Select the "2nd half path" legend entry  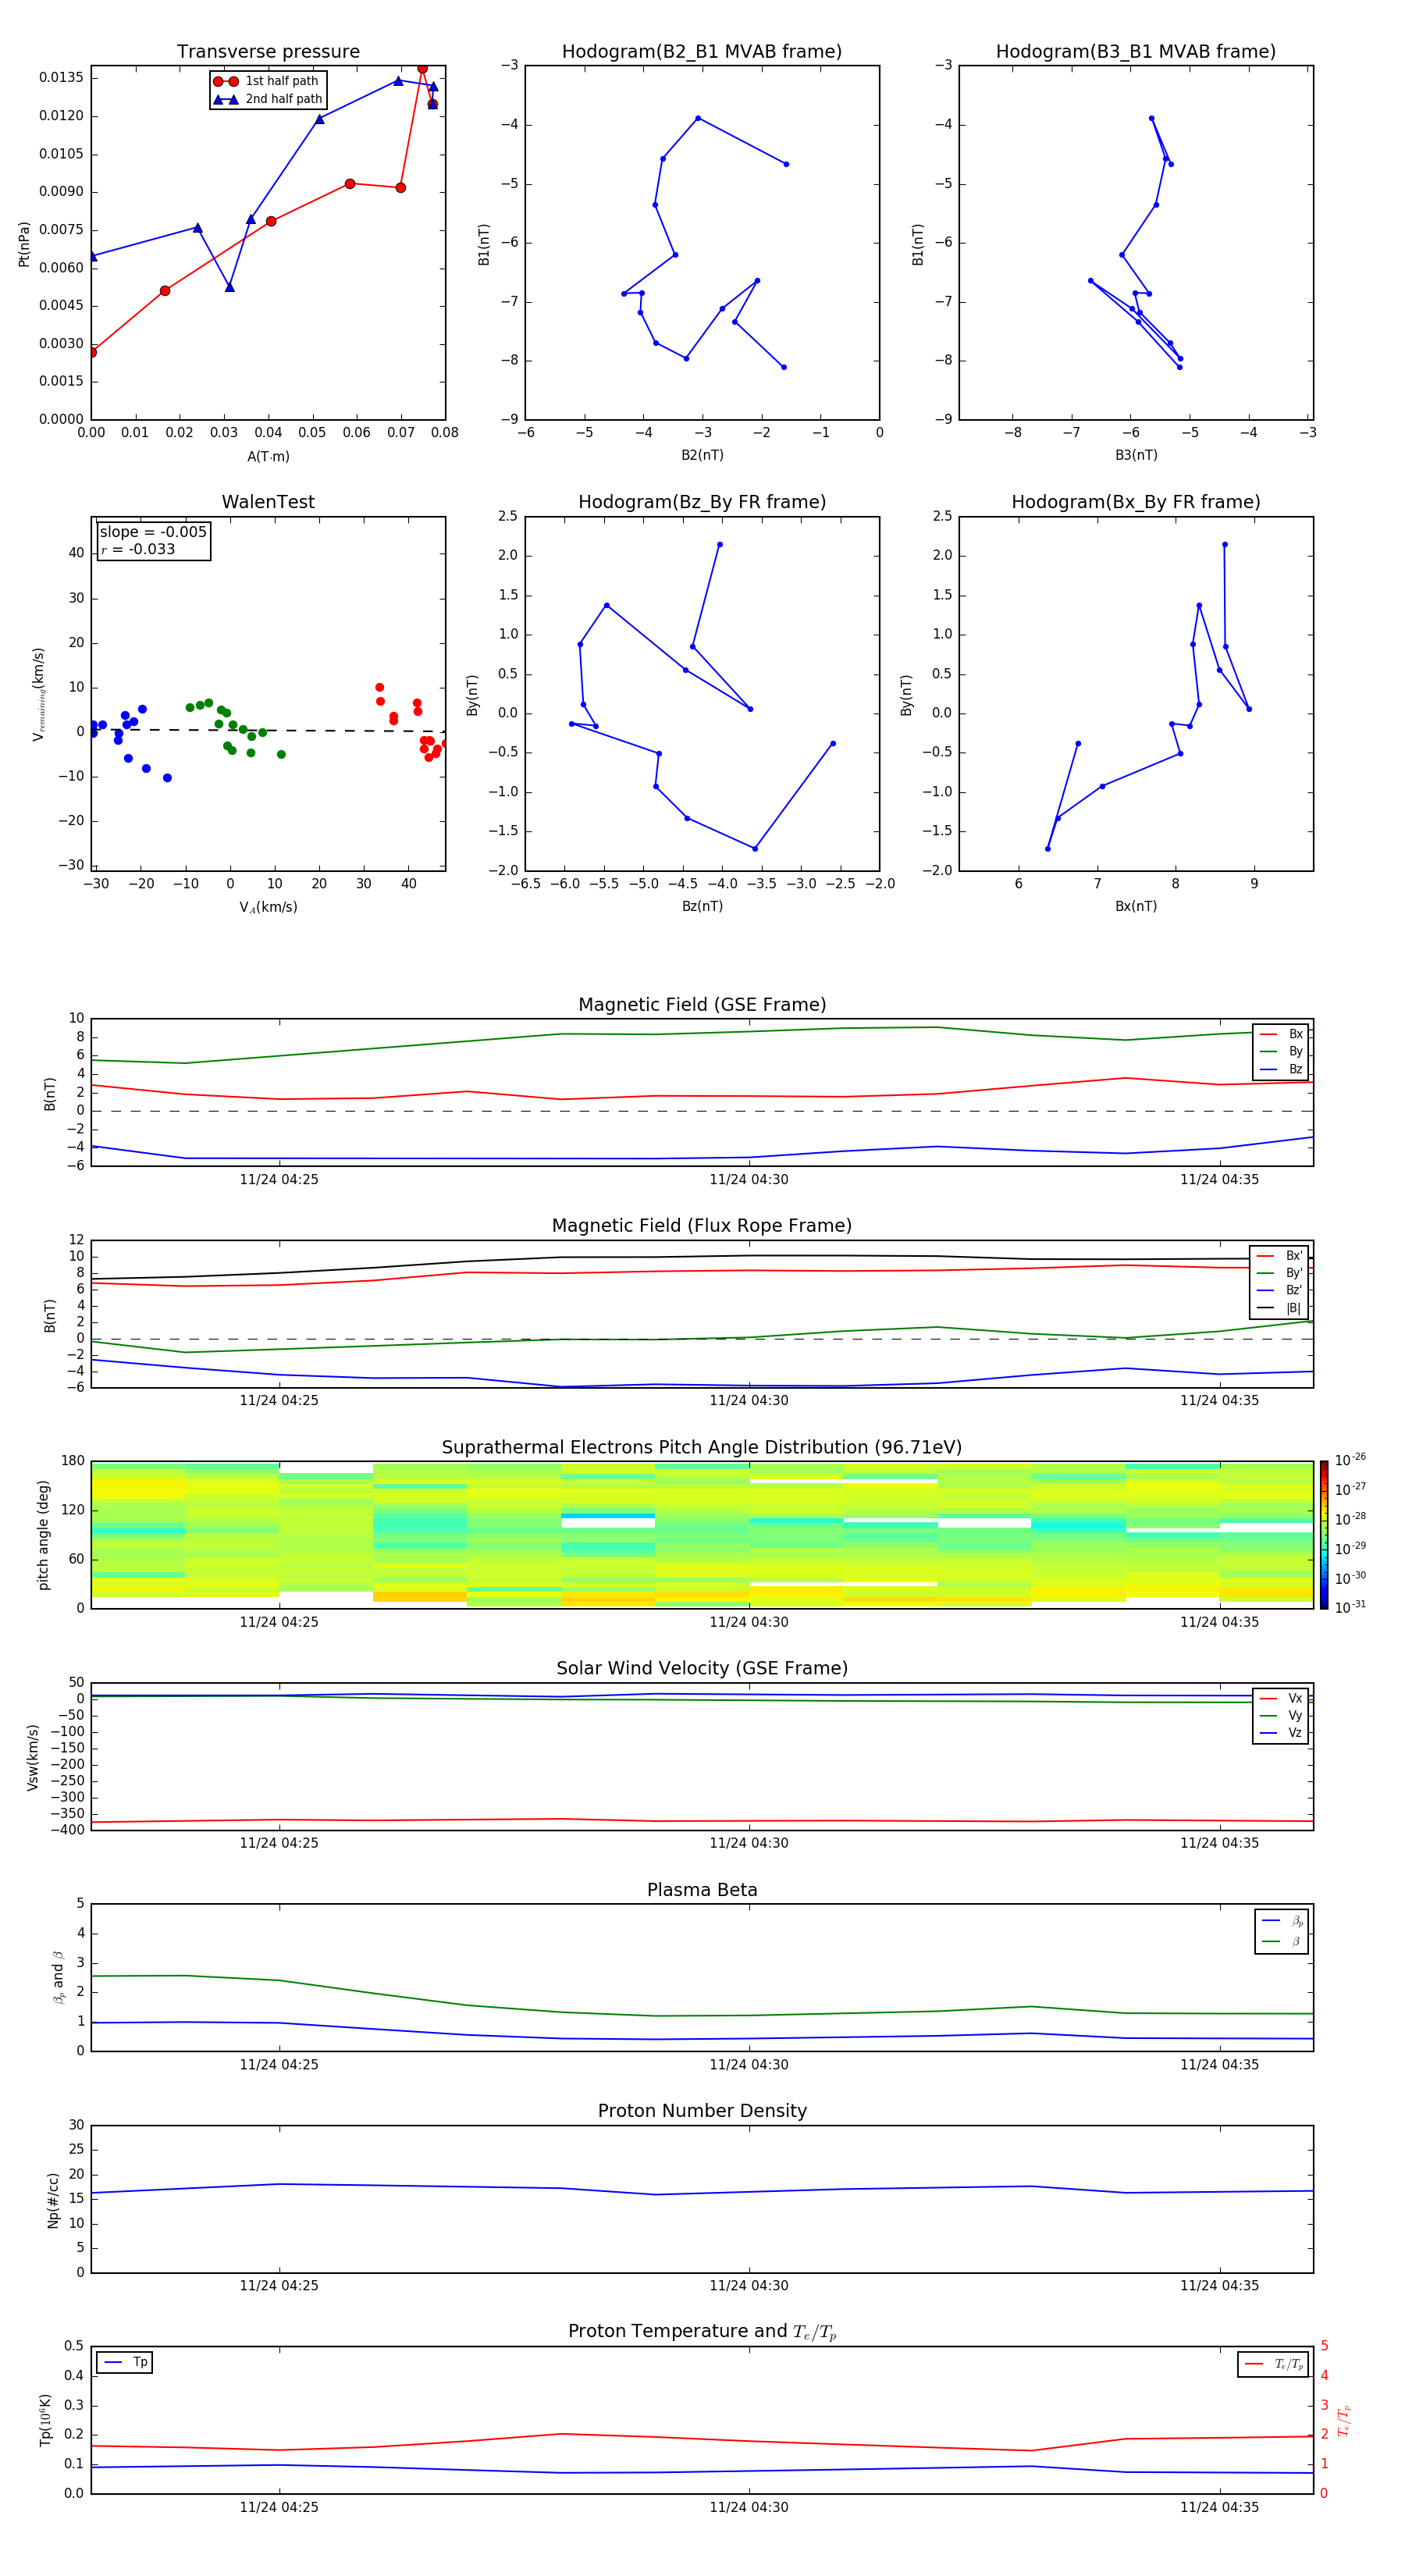tap(267, 99)
